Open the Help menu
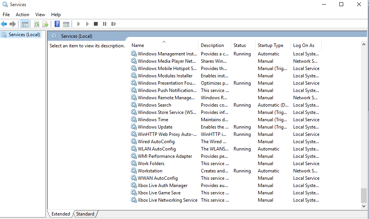This screenshot has width=369, height=219. click(56, 15)
